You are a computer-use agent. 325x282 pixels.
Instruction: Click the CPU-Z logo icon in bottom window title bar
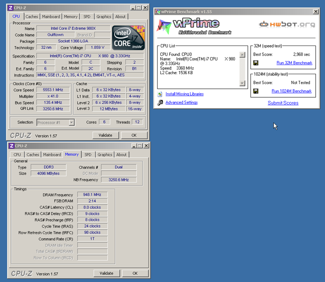pos(12,146)
